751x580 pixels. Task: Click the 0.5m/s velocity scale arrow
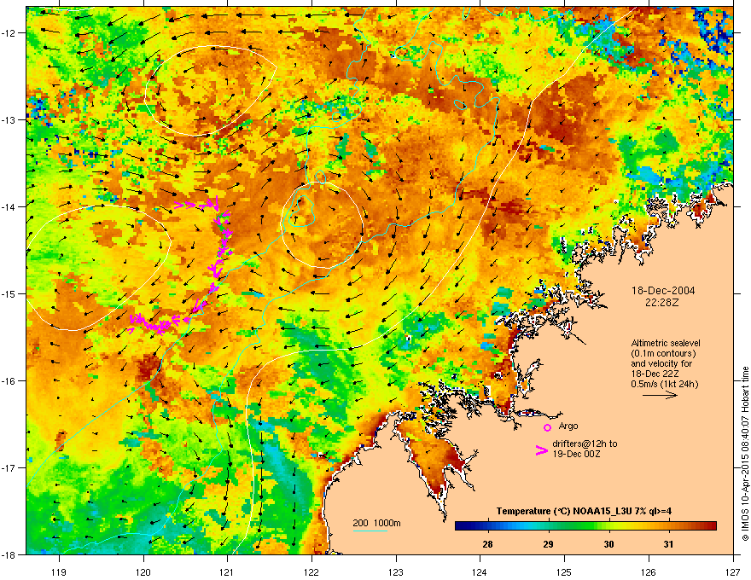[660, 395]
